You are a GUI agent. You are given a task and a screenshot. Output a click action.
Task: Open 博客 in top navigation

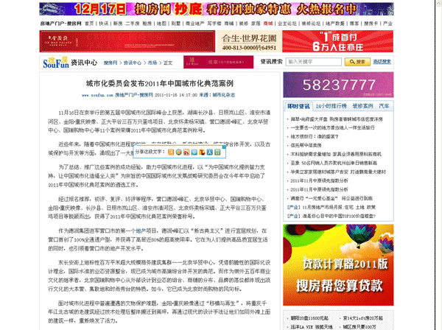tap(354, 24)
